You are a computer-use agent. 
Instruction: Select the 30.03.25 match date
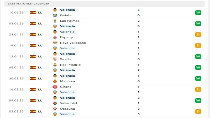16,78
